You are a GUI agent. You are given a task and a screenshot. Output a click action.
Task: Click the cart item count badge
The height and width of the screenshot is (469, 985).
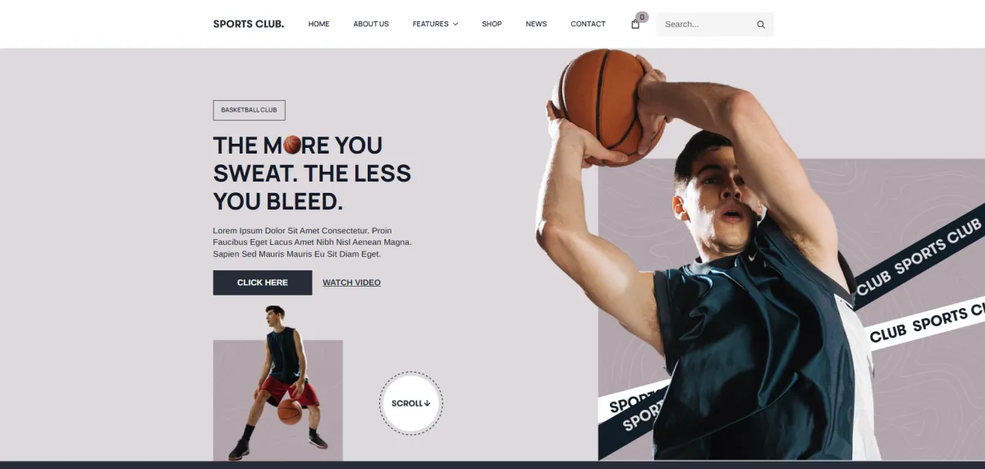[642, 16]
